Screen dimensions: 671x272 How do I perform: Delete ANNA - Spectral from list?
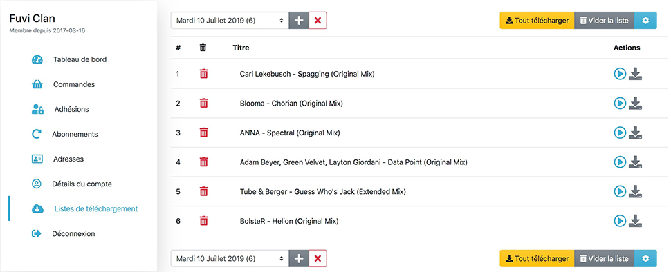click(203, 133)
